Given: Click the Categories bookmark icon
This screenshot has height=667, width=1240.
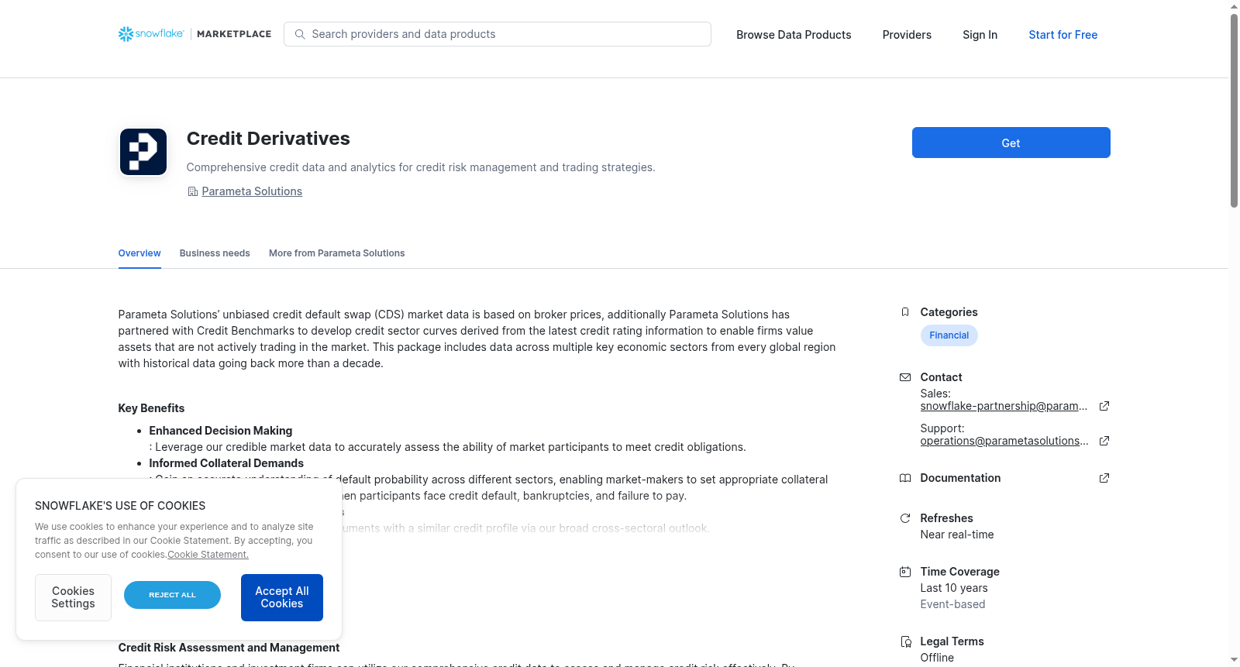Looking at the screenshot, I should point(905,312).
